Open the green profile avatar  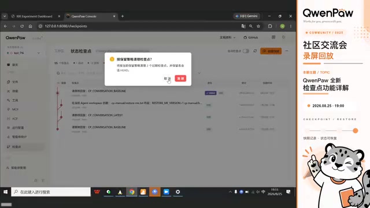coord(282,26)
